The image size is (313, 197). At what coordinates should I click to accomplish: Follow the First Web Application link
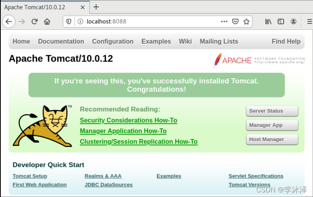coord(39,185)
